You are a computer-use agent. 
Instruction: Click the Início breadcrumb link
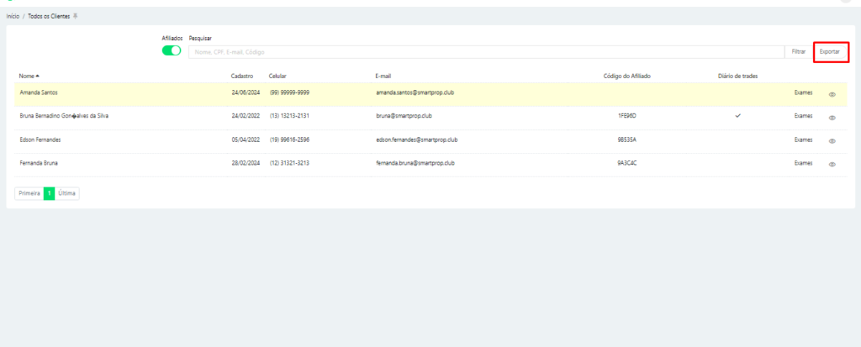tap(13, 16)
